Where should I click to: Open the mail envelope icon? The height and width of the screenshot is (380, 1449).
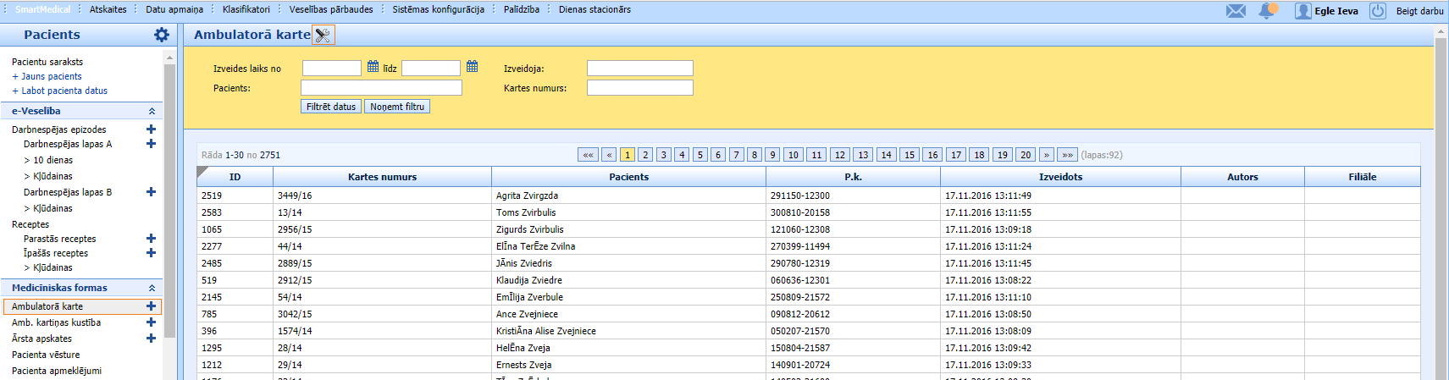1236,11
